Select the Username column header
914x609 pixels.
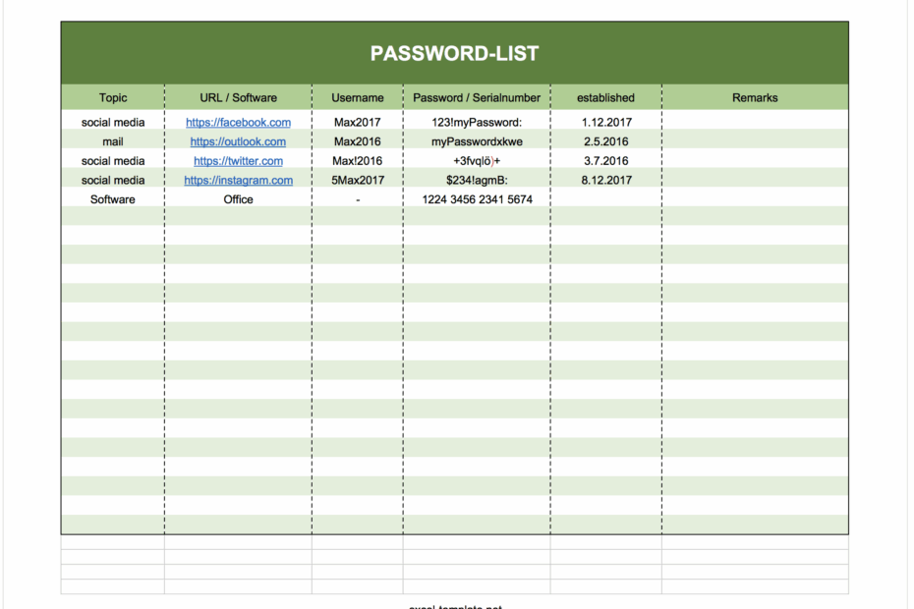[357, 97]
